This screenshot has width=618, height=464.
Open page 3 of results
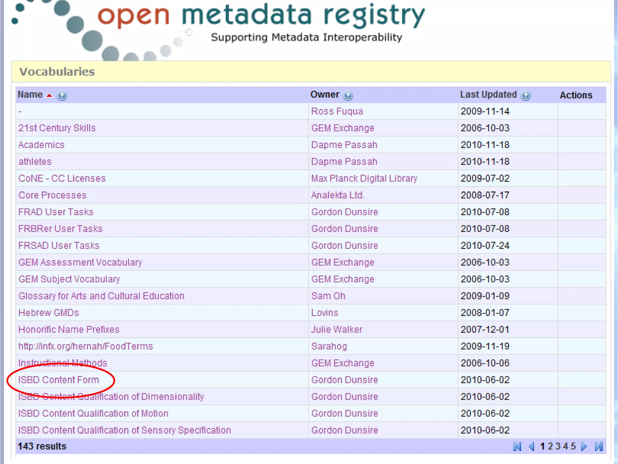pyautogui.click(x=558, y=446)
